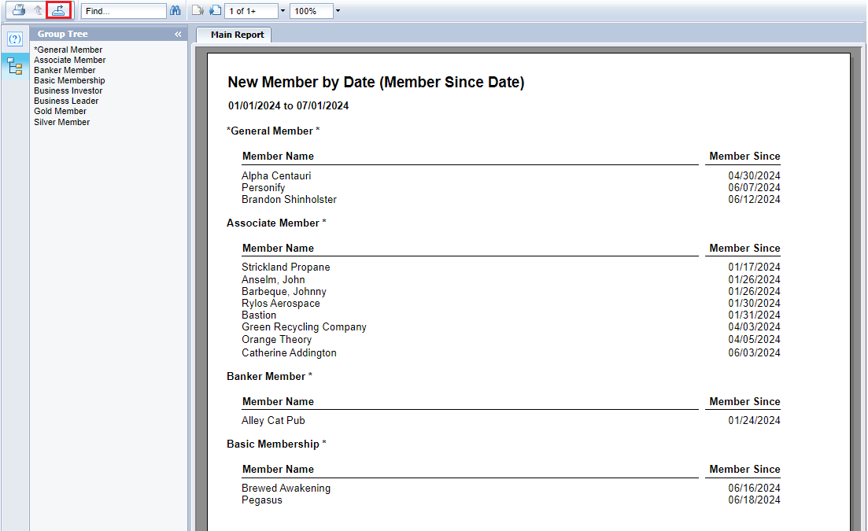This screenshot has height=531, width=868.
Task: Click the Group Tree panel title
Action: (62, 34)
